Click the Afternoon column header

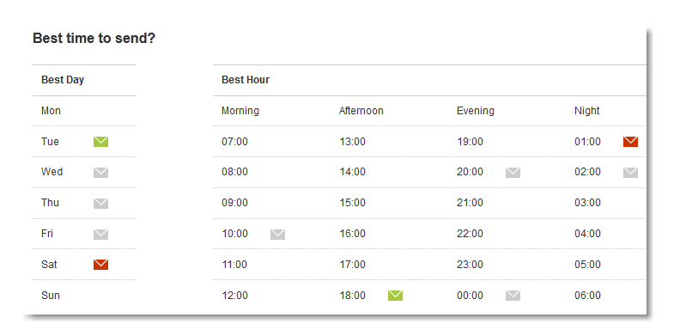point(361,111)
